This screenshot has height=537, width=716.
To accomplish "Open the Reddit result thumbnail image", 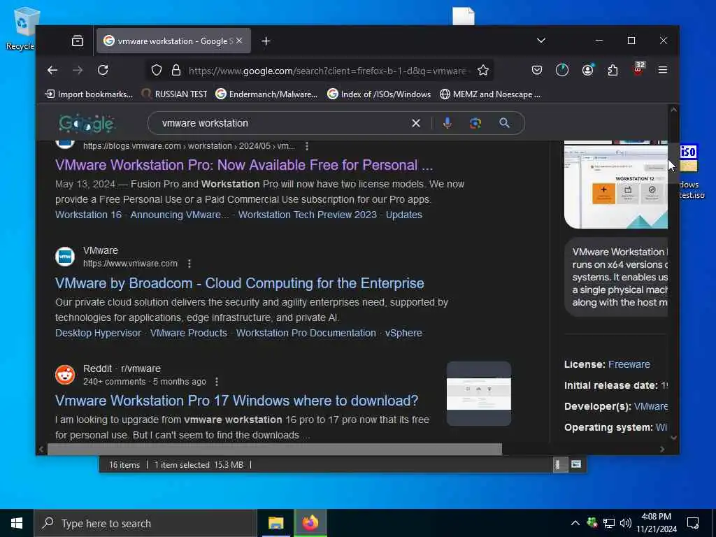I will 478,394.
